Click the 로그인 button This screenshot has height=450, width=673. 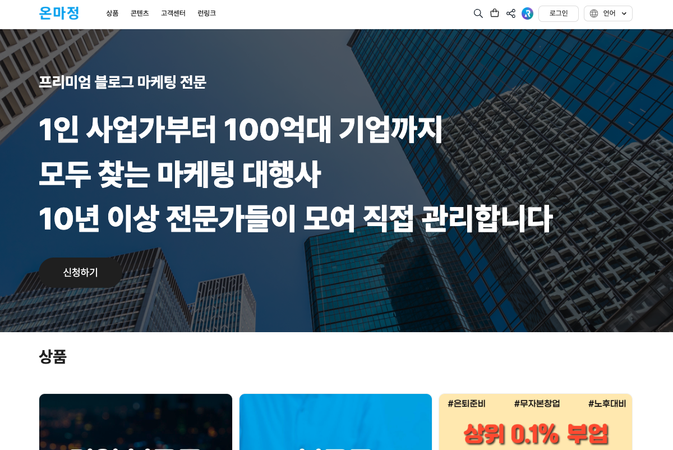pos(559,13)
